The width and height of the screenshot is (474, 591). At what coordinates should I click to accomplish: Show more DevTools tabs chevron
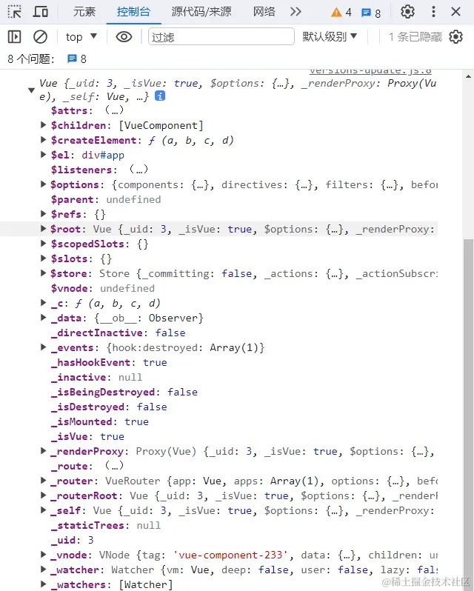296,12
